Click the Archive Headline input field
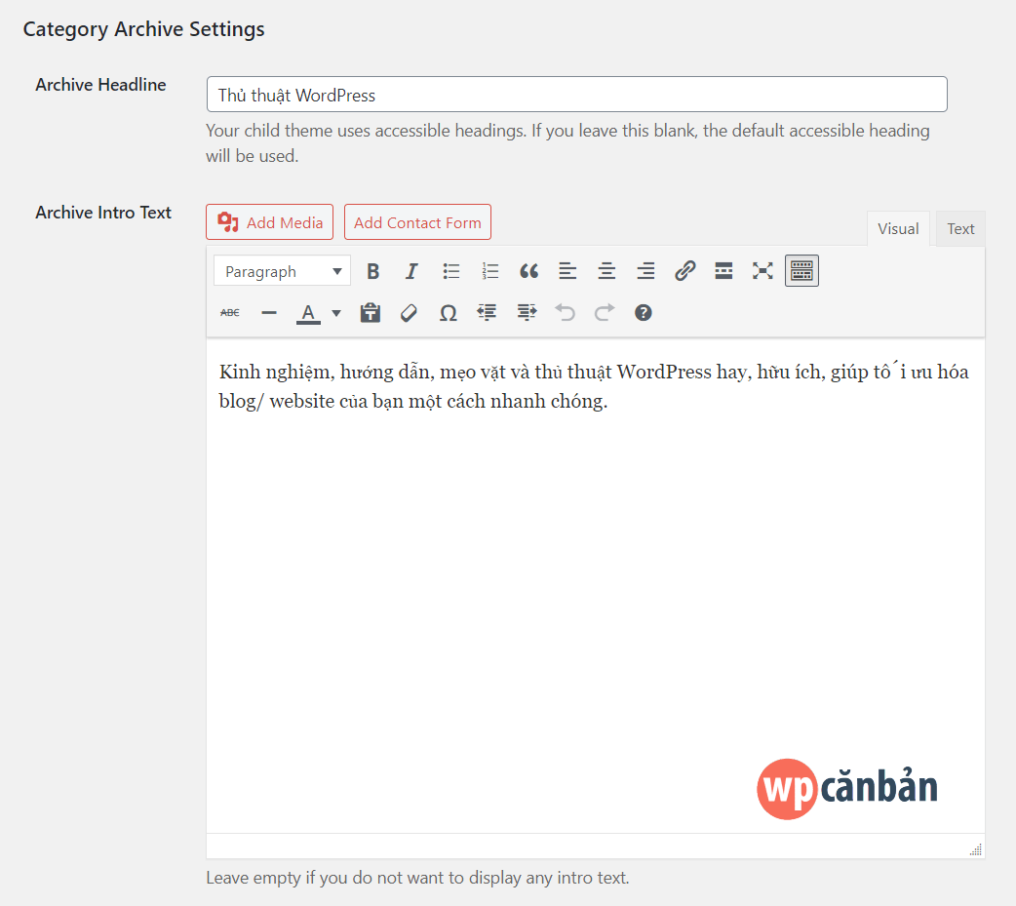 576,95
